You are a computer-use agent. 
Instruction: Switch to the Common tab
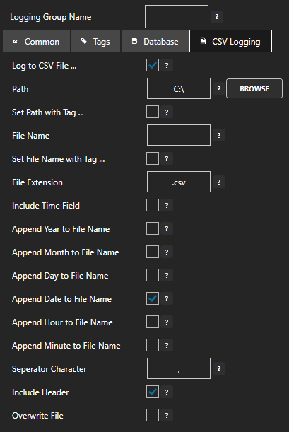36,41
